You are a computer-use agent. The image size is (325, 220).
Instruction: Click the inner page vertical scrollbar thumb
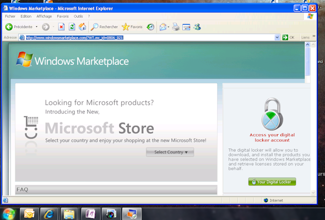pos(307,61)
